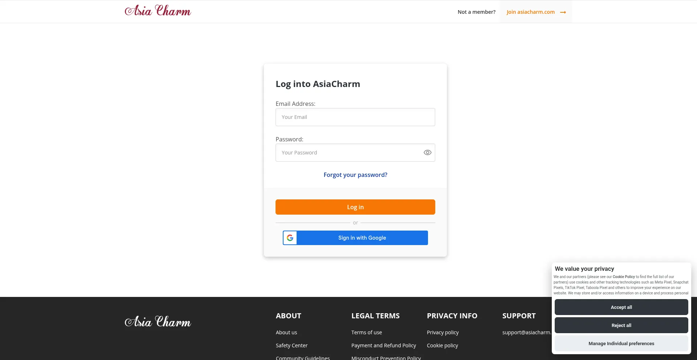The width and height of the screenshot is (697, 360).
Task: Click the Asia Charm footer logo
Action: pos(158,322)
